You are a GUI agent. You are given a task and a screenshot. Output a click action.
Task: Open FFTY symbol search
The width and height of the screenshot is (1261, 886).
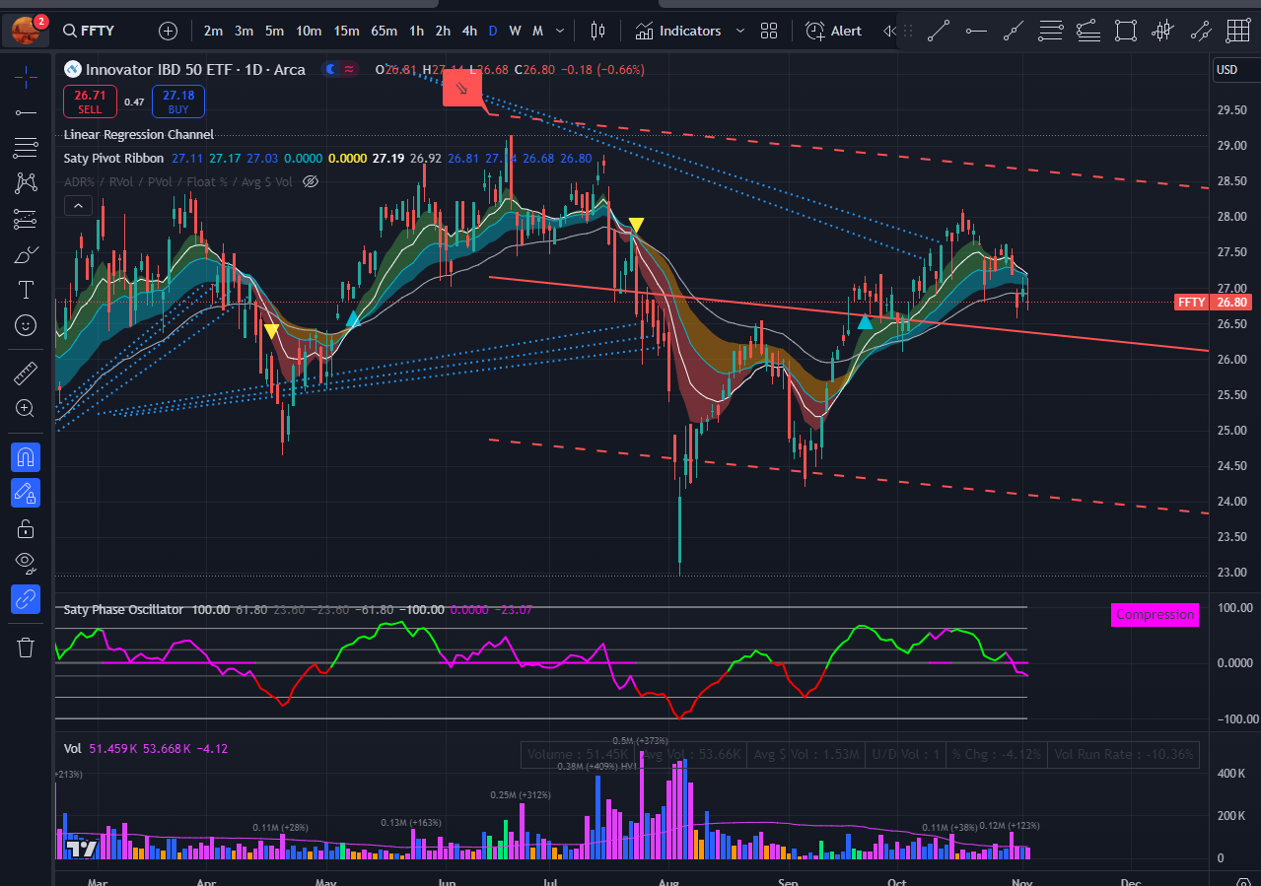click(89, 31)
